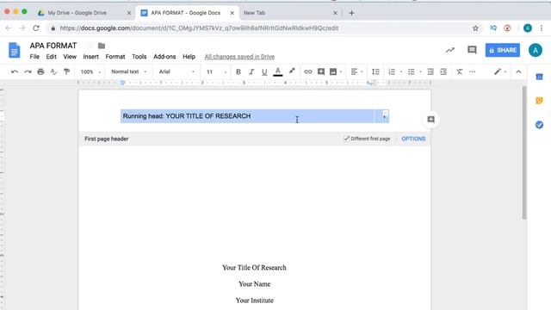
Task: Open the Insert menu
Action: (90, 57)
